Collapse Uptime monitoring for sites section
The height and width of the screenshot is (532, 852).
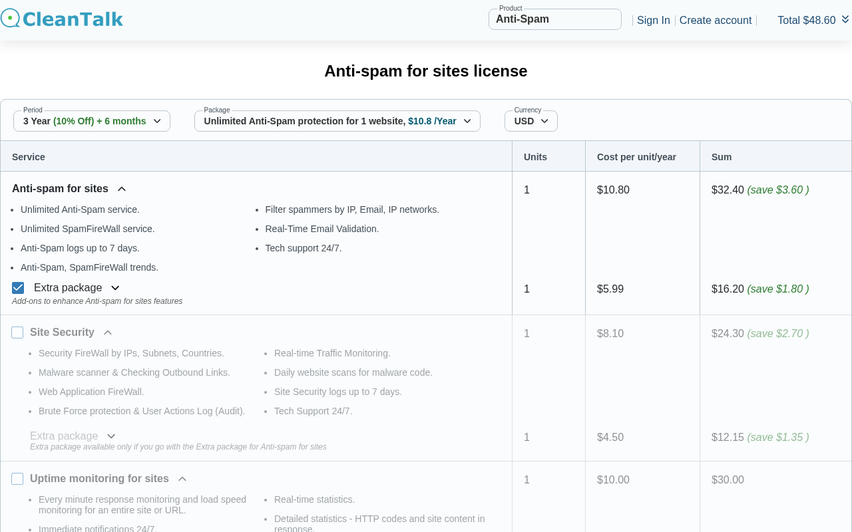click(x=182, y=479)
